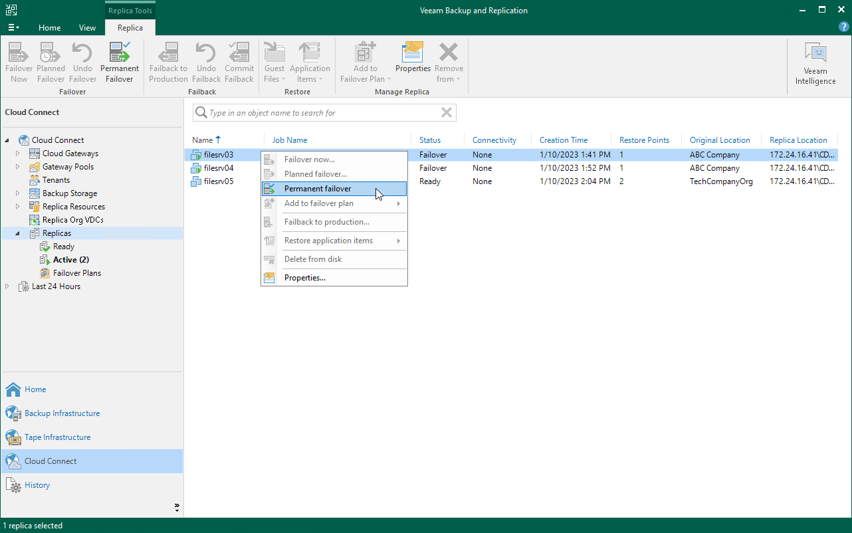Select the filesrv05 replica row
The image size is (852, 533).
(x=512, y=181)
